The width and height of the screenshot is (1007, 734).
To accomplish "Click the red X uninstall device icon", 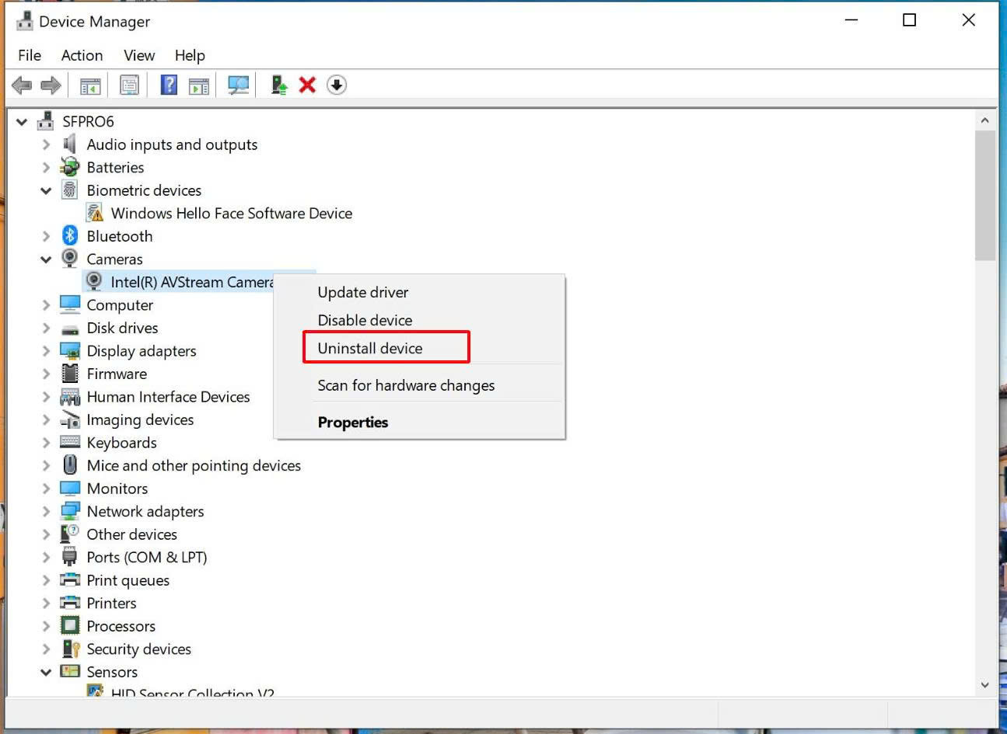I will coord(307,85).
